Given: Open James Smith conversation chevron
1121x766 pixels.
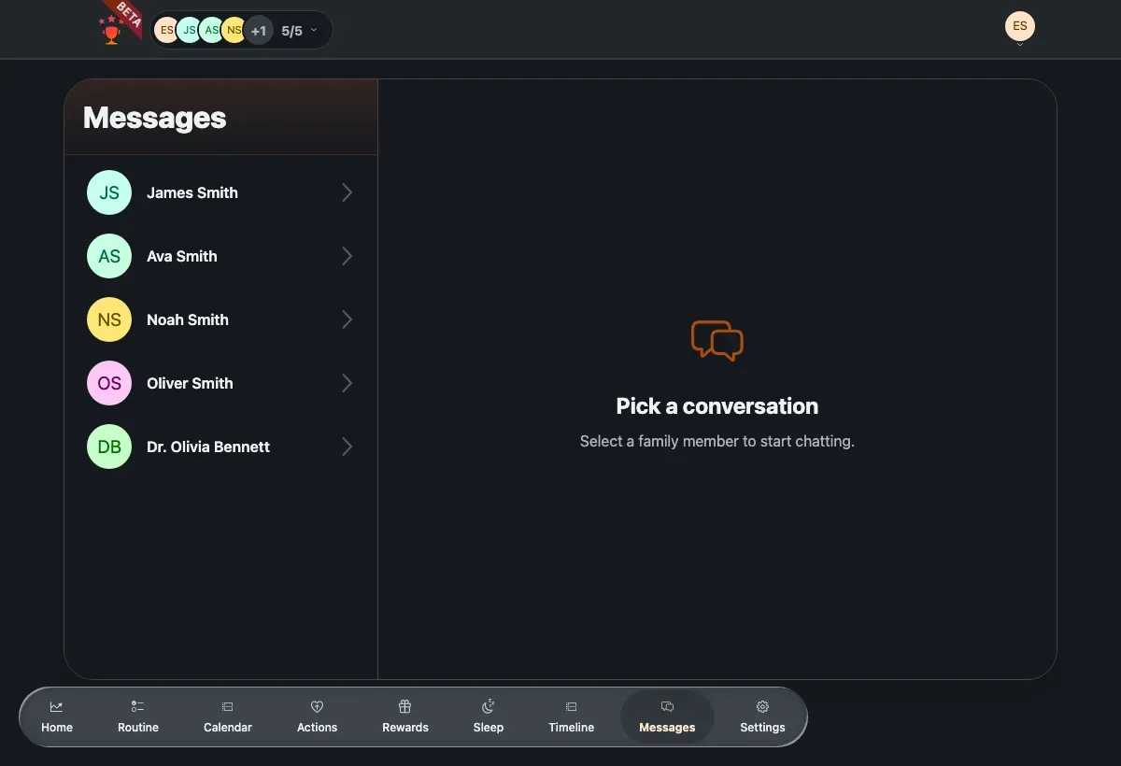Looking at the screenshot, I should (347, 192).
